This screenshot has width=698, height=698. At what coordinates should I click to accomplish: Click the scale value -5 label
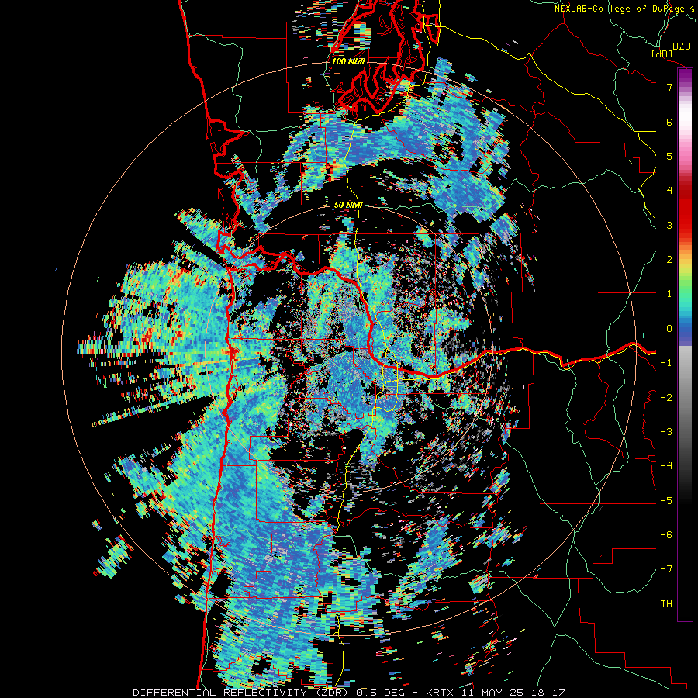[666, 501]
